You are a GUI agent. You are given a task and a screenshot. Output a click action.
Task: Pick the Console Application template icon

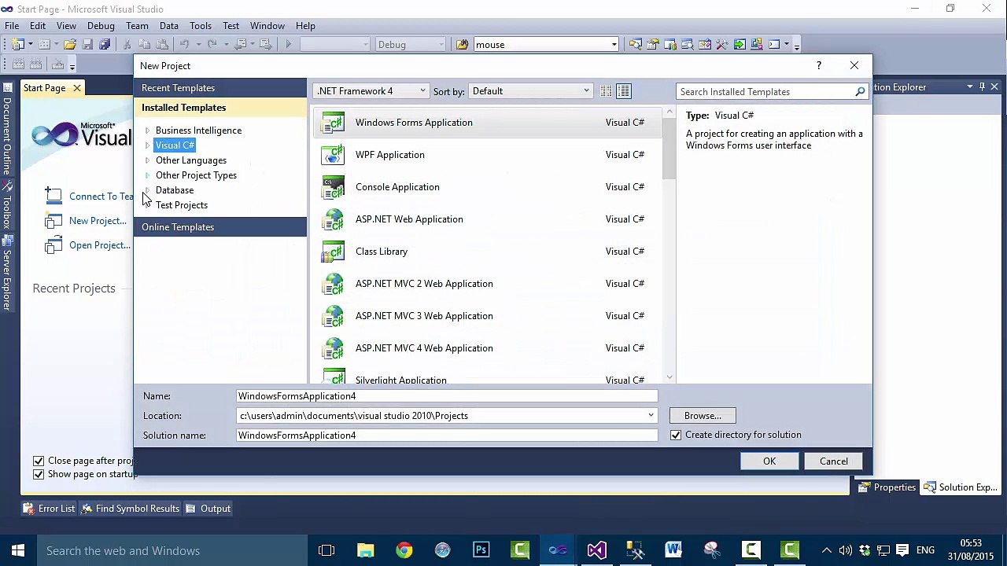334,187
